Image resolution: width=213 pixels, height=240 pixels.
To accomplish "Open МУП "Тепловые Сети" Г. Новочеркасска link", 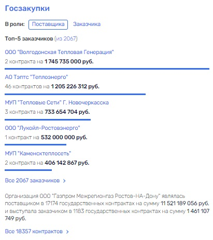I will pos(56,102).
